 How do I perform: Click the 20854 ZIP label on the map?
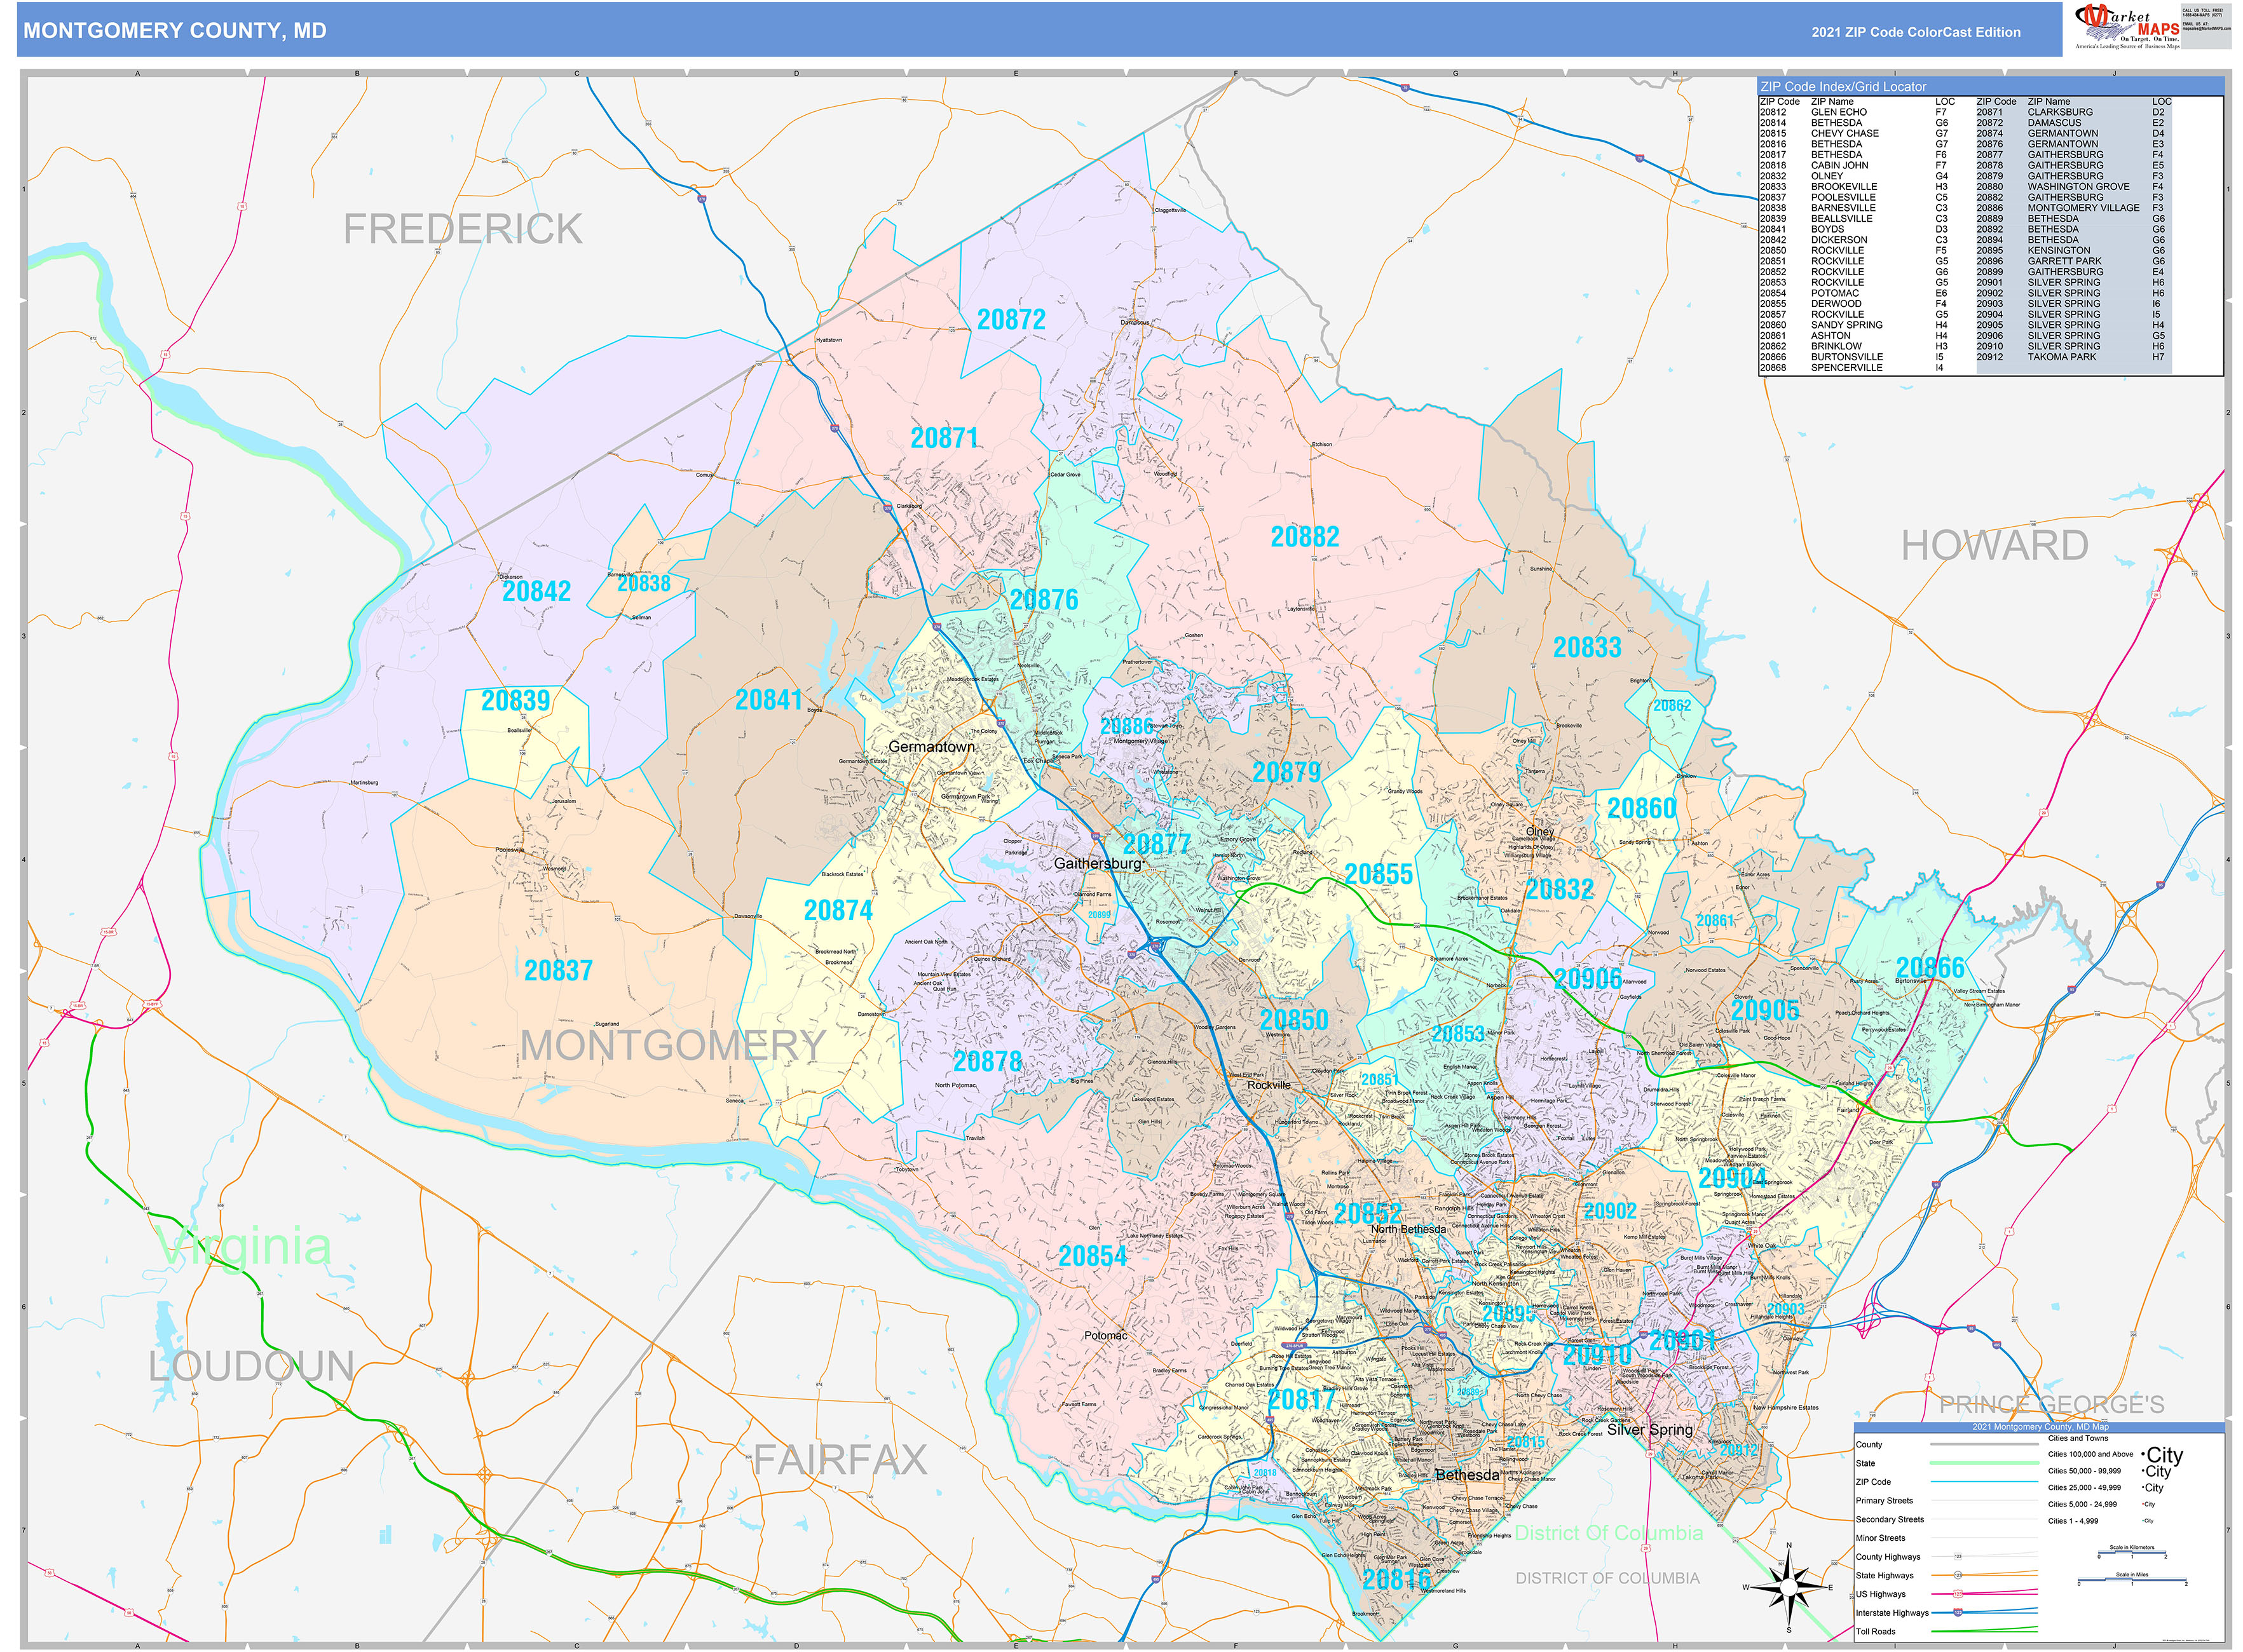click(1093, 1256)
